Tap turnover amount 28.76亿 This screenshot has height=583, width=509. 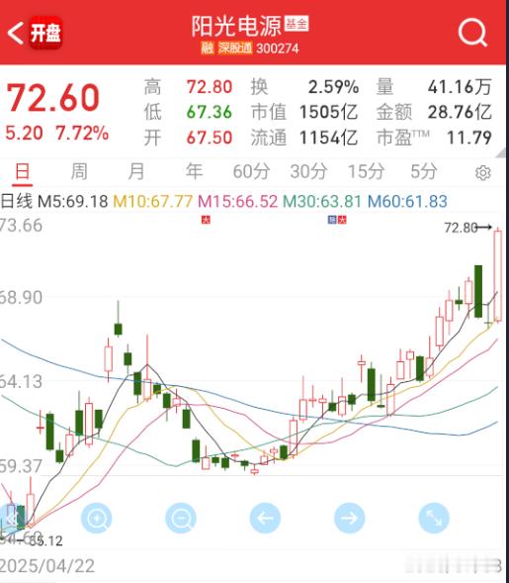pos(460,112)
